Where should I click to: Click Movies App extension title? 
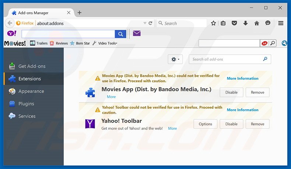157,89
